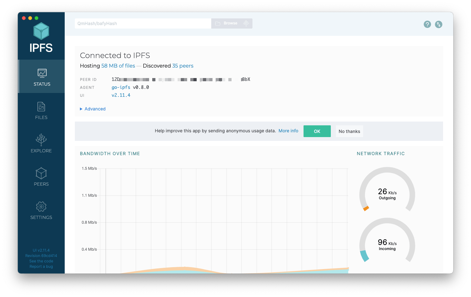Screen dimensions: 471x297
Task: Decline usage data with No thanks
Action: [x=349, y=131]
